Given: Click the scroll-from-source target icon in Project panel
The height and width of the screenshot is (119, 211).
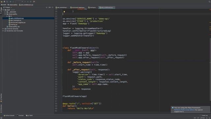Looking at the screenshot, I should [x=46, y=7].
